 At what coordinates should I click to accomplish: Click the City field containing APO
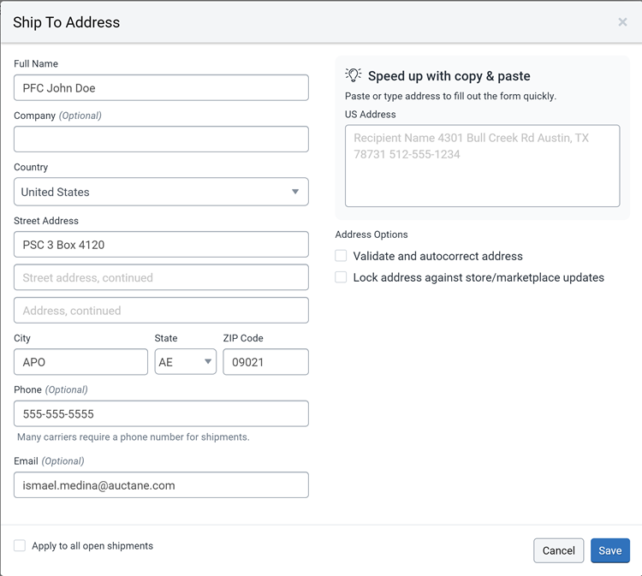tap(80, 362)
